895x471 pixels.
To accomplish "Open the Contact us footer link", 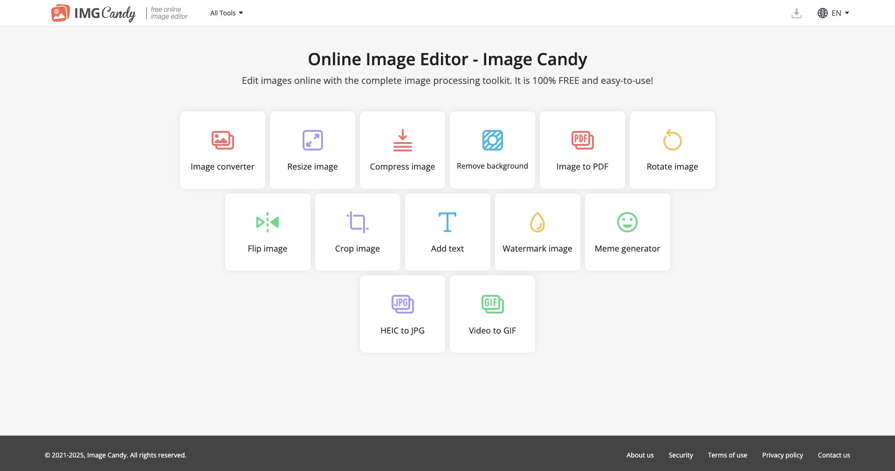I will tap(834, 455).
